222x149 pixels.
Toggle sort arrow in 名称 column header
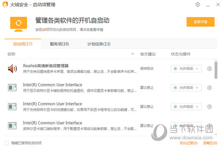132,54
